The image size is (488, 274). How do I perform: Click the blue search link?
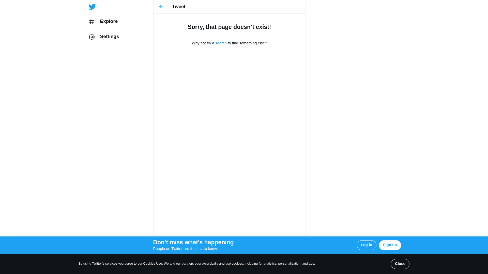coord(221,43)
